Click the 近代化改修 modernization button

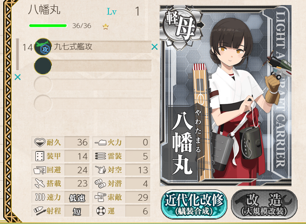pyautogui.click(x=194, y=204)
